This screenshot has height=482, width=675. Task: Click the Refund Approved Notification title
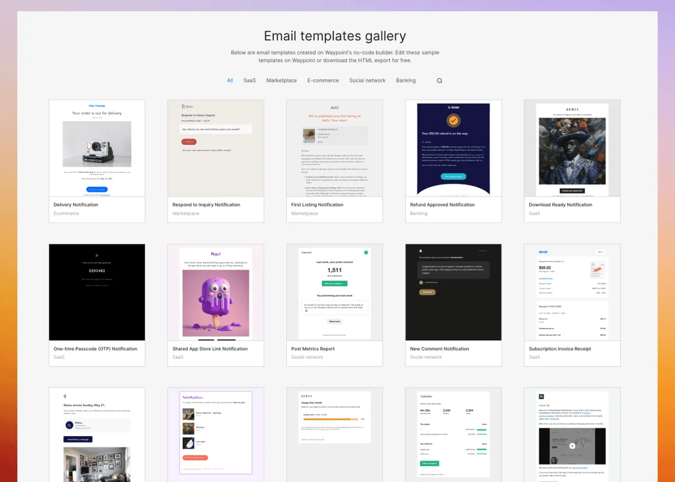point(442,205)
